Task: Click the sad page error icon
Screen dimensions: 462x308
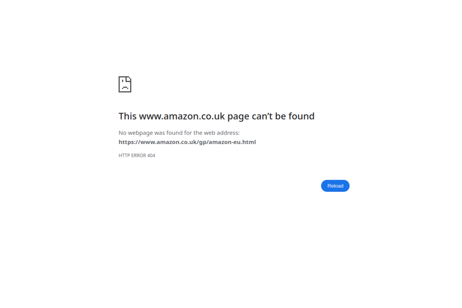Action: pyautogui.click(x=125, y=84)
